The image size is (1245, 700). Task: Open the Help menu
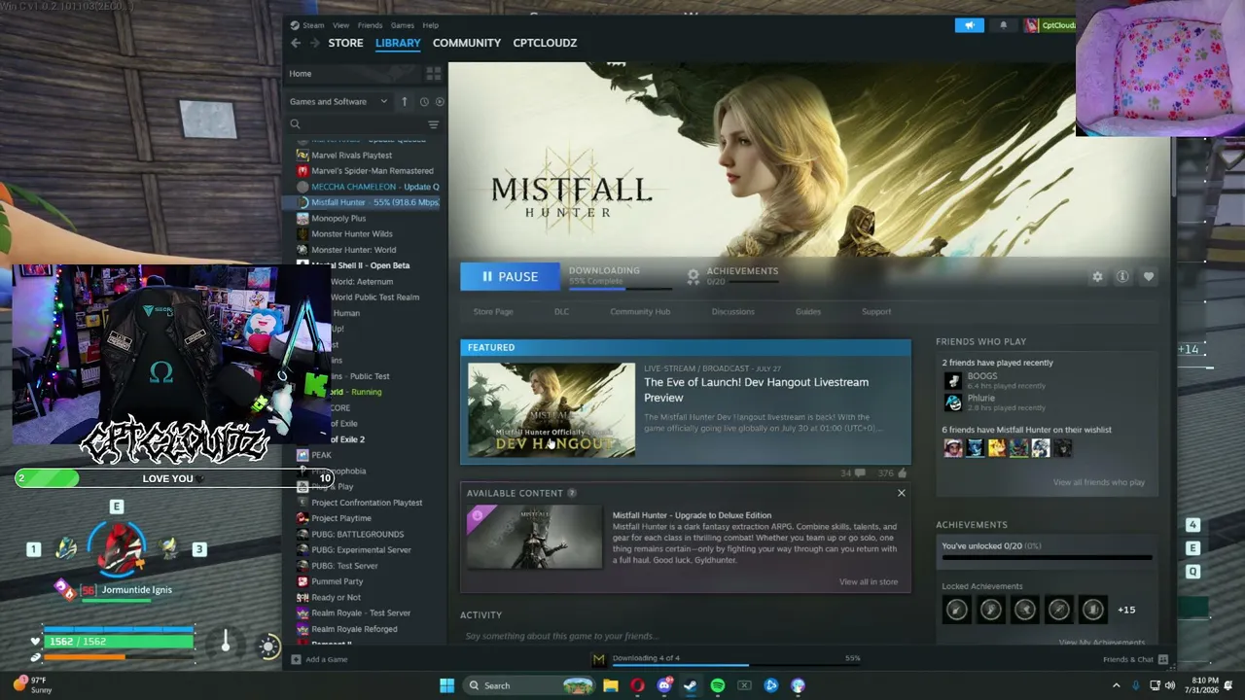pos(431,25)
